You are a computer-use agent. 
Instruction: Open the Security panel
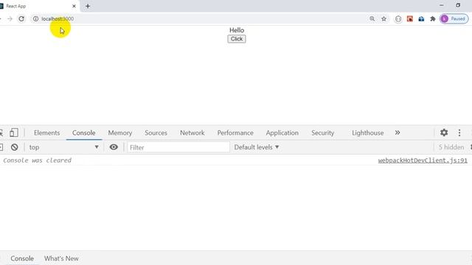pyautogui.click(x=323, y=132)
